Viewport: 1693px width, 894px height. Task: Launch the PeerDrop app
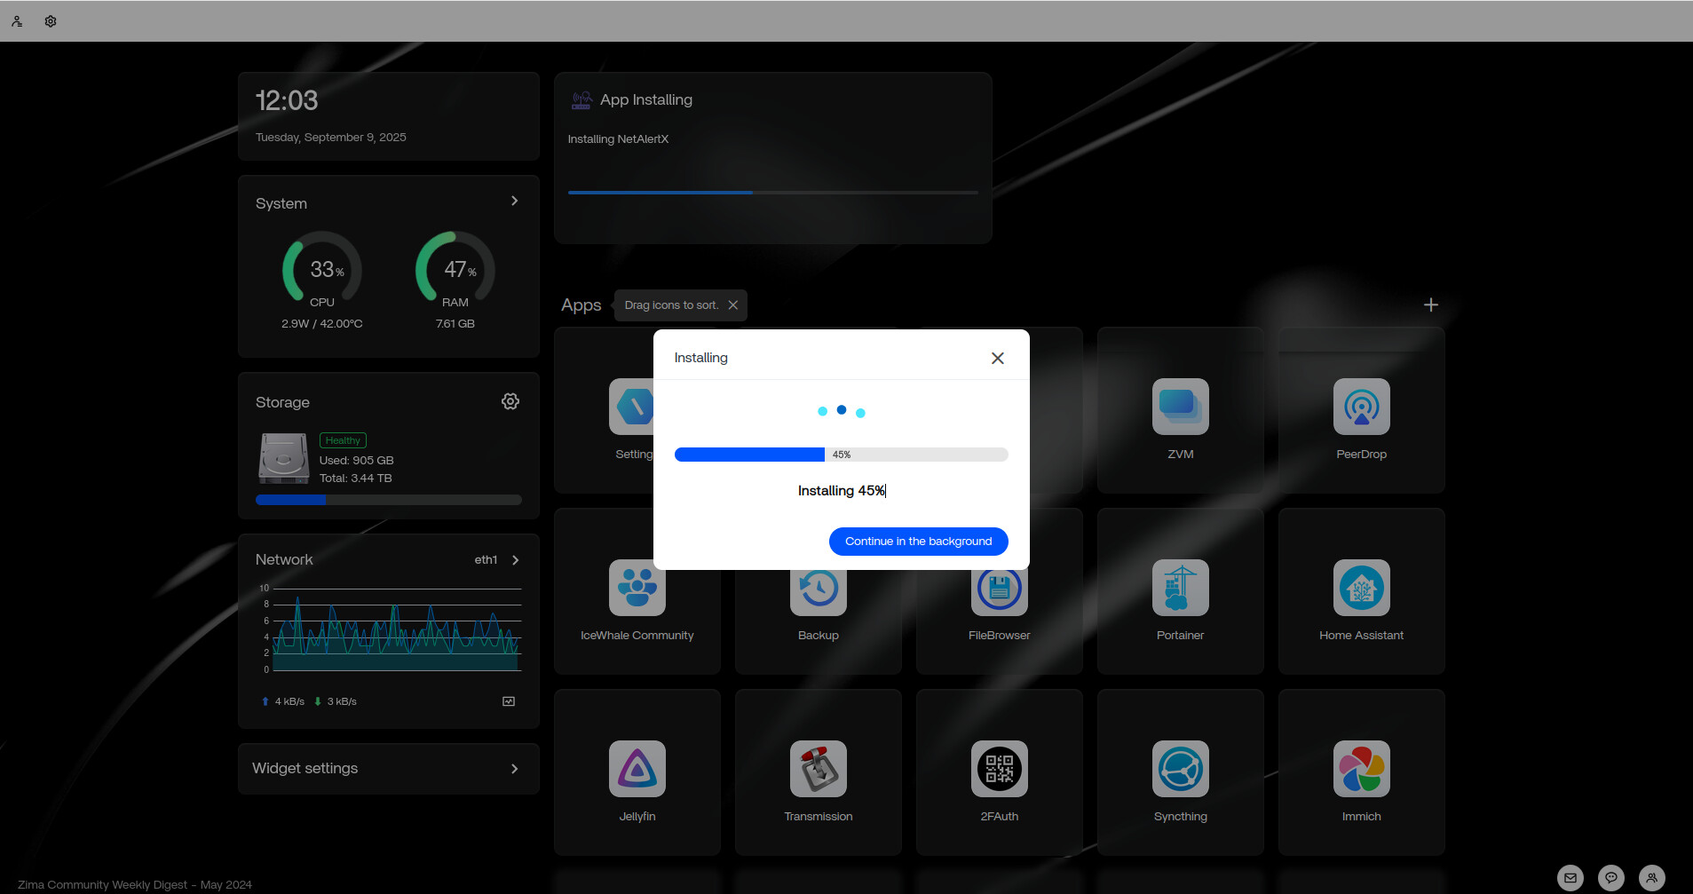coord(1361,407)
